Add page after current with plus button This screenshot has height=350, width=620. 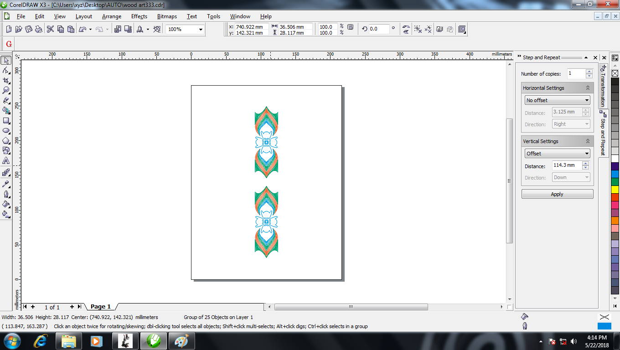pyautogui.click(x=72, y=307)
